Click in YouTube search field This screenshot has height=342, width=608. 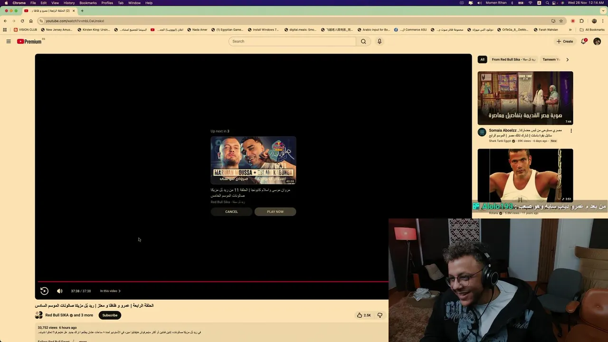[x=292, y=41]
